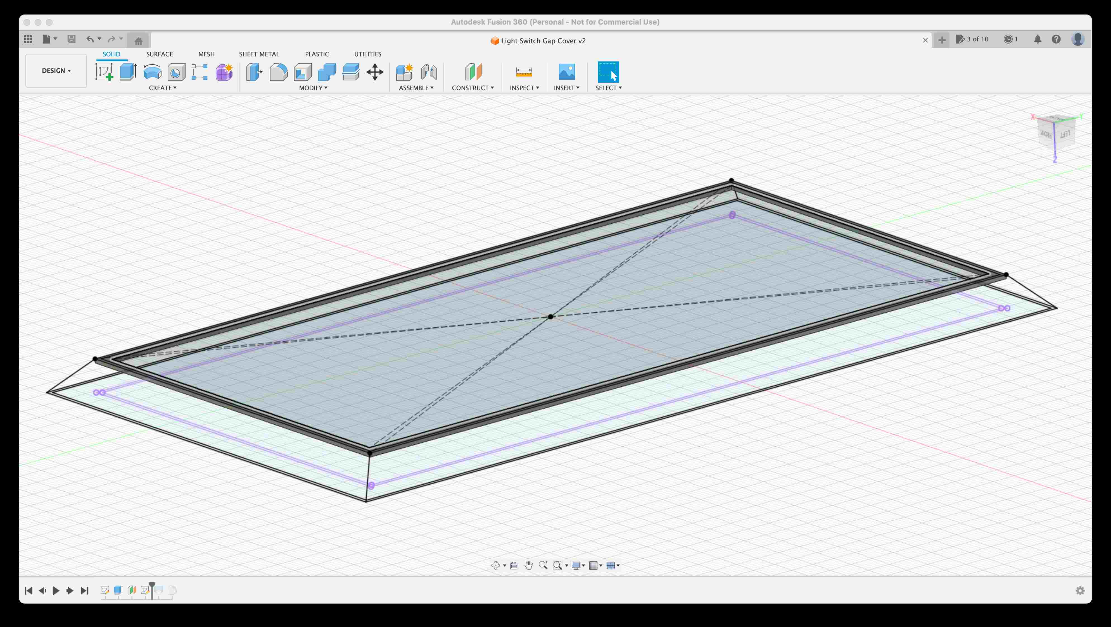Create a new component via ASSEMBLE icon
This screenshot has height=627, width=1111.
(405, 72)
